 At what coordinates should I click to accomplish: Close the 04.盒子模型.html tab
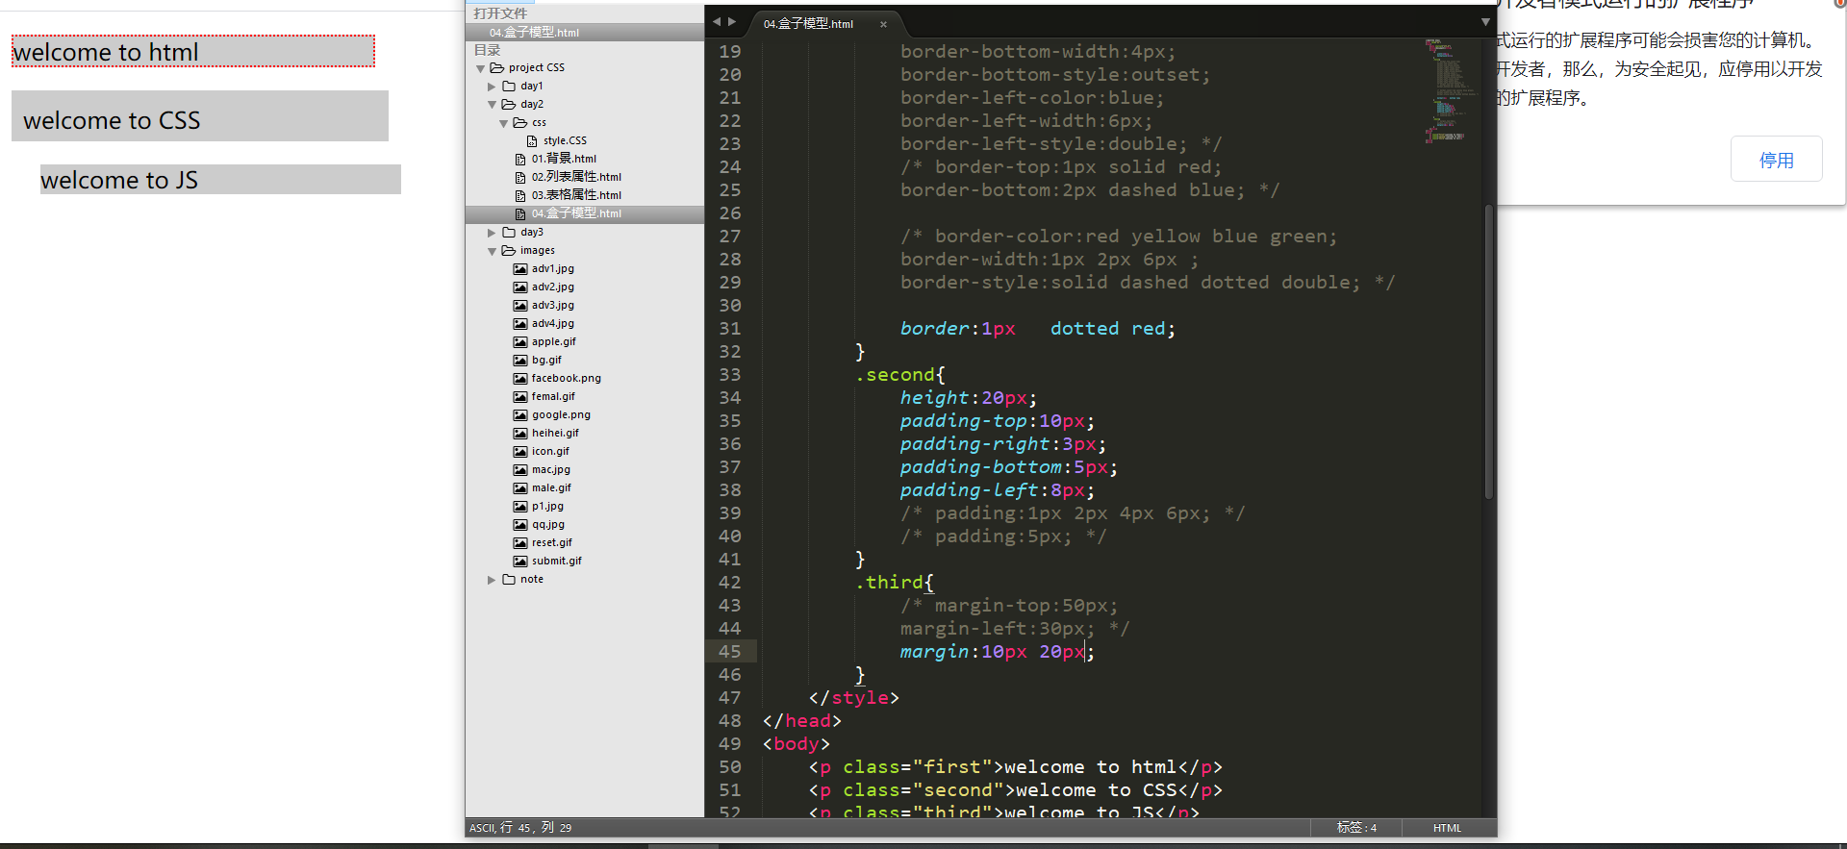pyautogui.click(x=883, y=24)
